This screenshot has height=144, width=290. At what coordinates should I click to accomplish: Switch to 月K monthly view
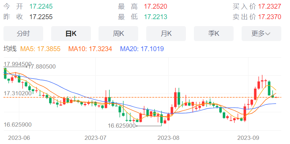166,33
